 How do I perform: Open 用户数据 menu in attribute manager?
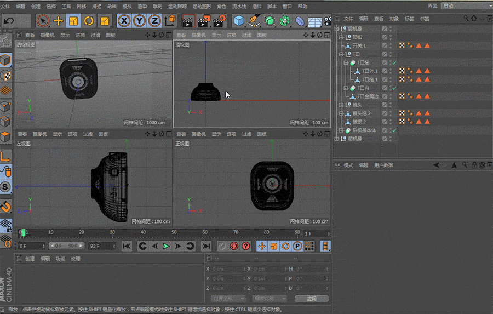pos(383,165)
